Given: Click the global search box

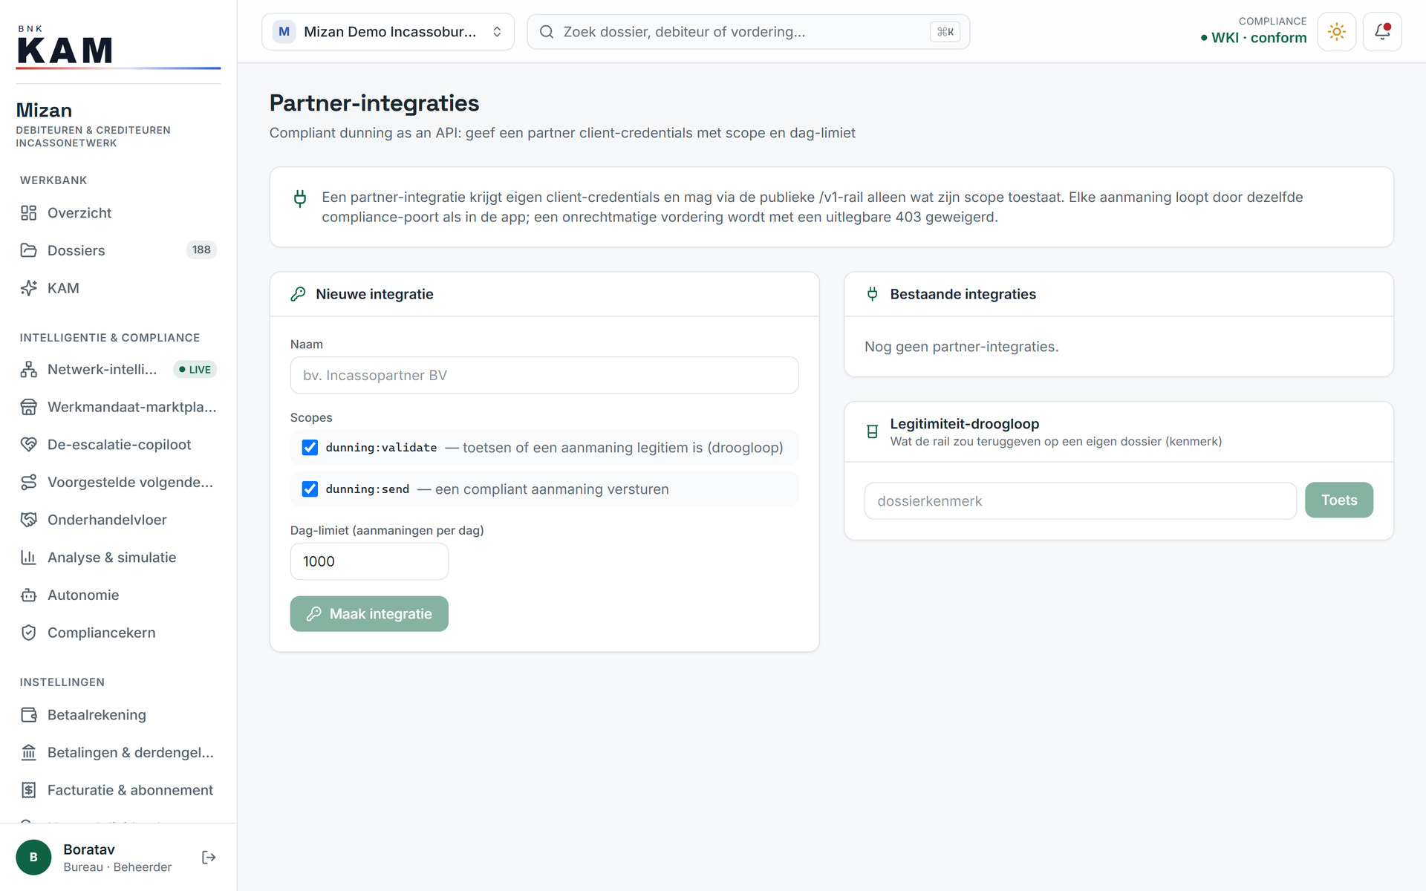Looking at the screenshot, I should (x=748, y=32).
